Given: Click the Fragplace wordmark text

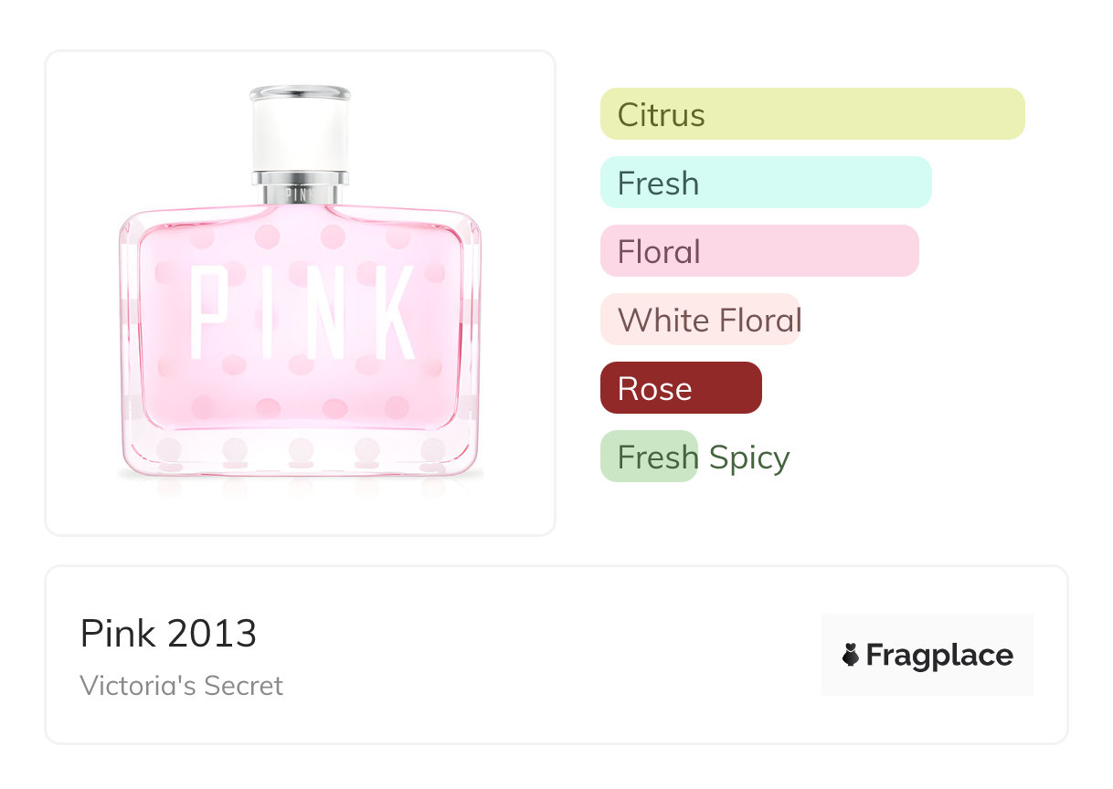Looking at the screenshot, I should pos(939,655).
